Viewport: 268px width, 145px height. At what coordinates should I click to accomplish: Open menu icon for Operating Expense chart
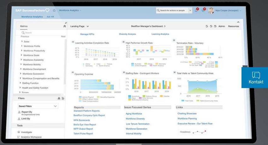(73, 72)
